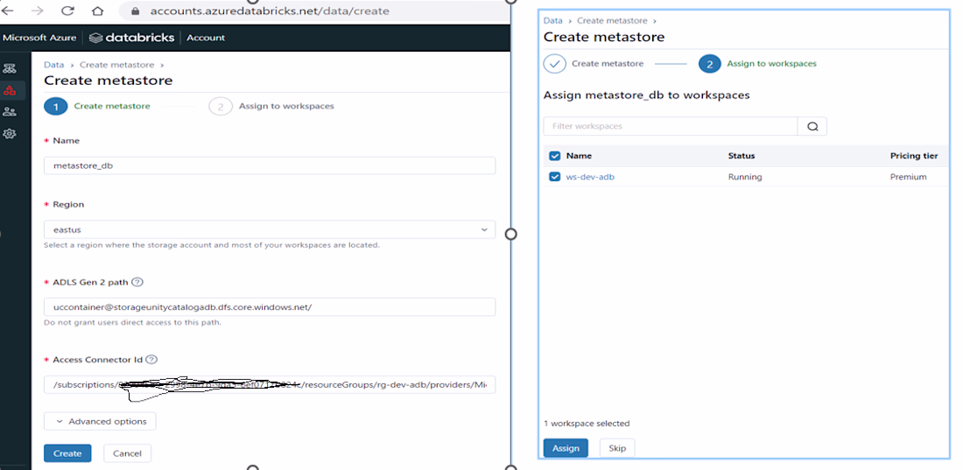Click the Name input with metastore_db
The width and height of the screenshot is (963, 470).
pos(270,166)
